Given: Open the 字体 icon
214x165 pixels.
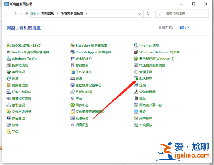Looking at the screenshot, I should [9, 132].
